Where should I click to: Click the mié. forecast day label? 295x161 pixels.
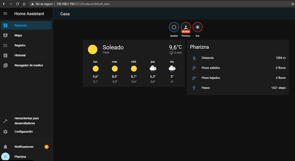coord(134,62)
